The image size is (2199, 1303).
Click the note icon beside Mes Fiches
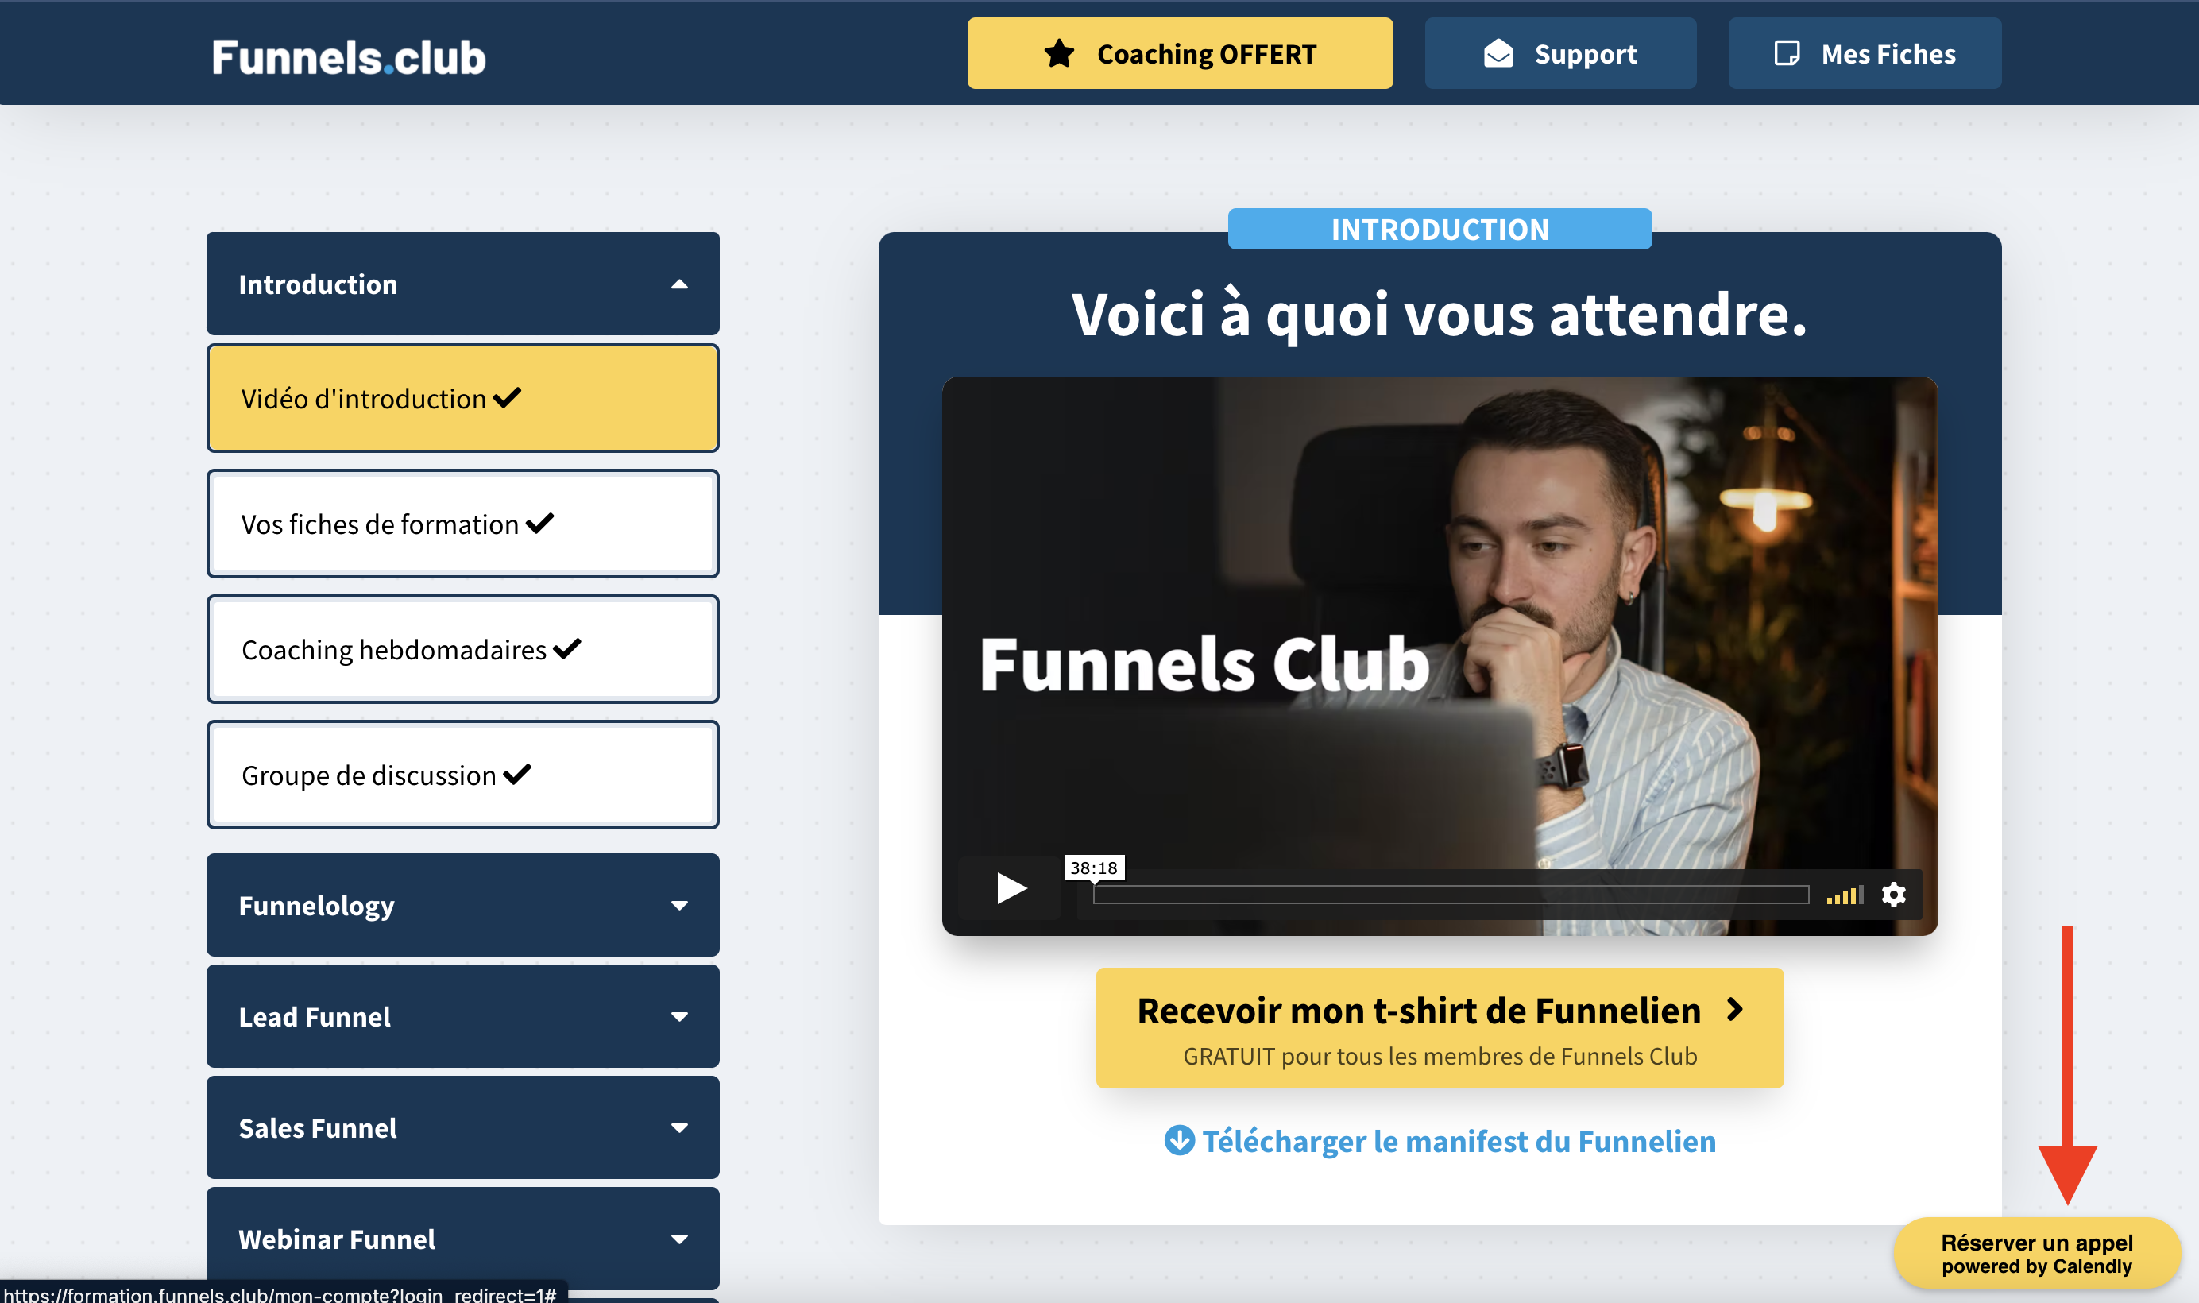[x=1786, y=53]
